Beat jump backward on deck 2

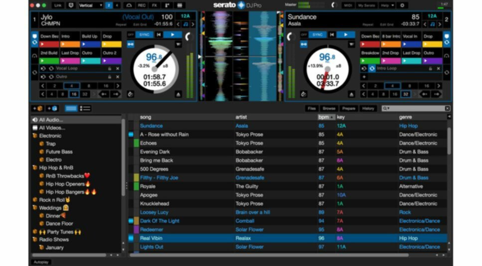(x=425, y=94)
